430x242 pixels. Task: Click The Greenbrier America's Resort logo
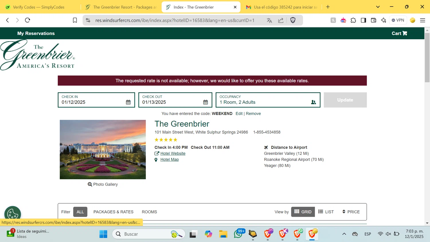(38, 55)
